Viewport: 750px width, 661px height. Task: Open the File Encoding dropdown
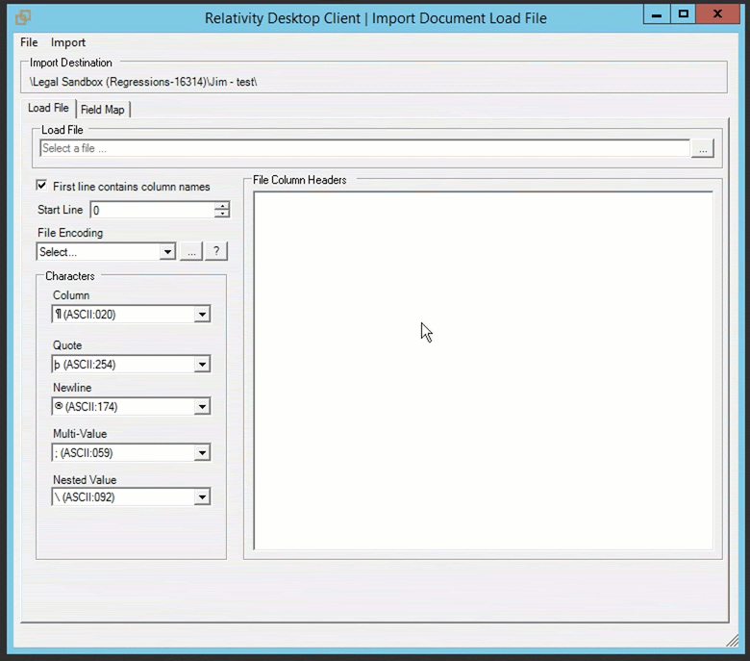167,252
